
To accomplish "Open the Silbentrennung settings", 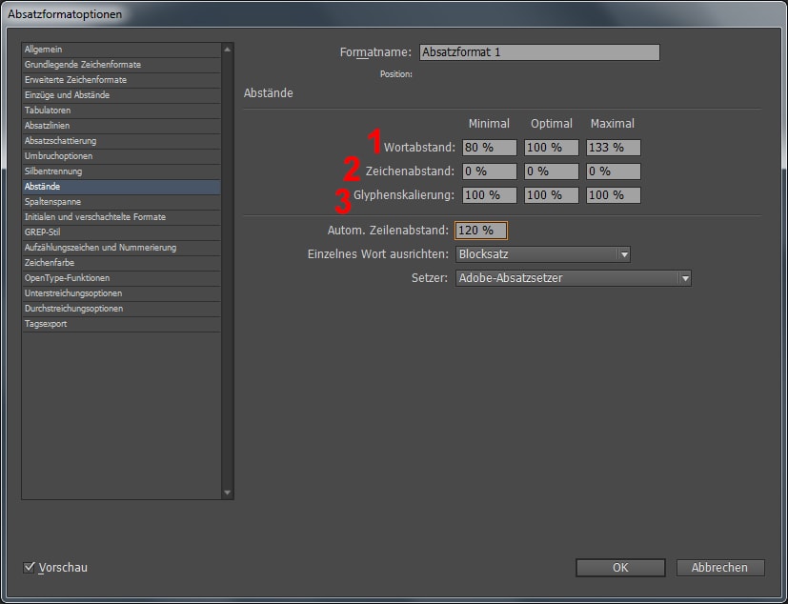I will [x=53, y=171].
